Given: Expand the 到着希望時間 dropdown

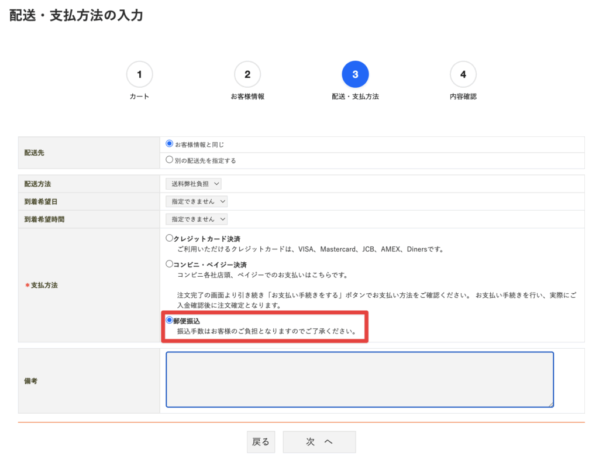Looking at the screenshot, I should pyautogui.click(x=197, y=219).
